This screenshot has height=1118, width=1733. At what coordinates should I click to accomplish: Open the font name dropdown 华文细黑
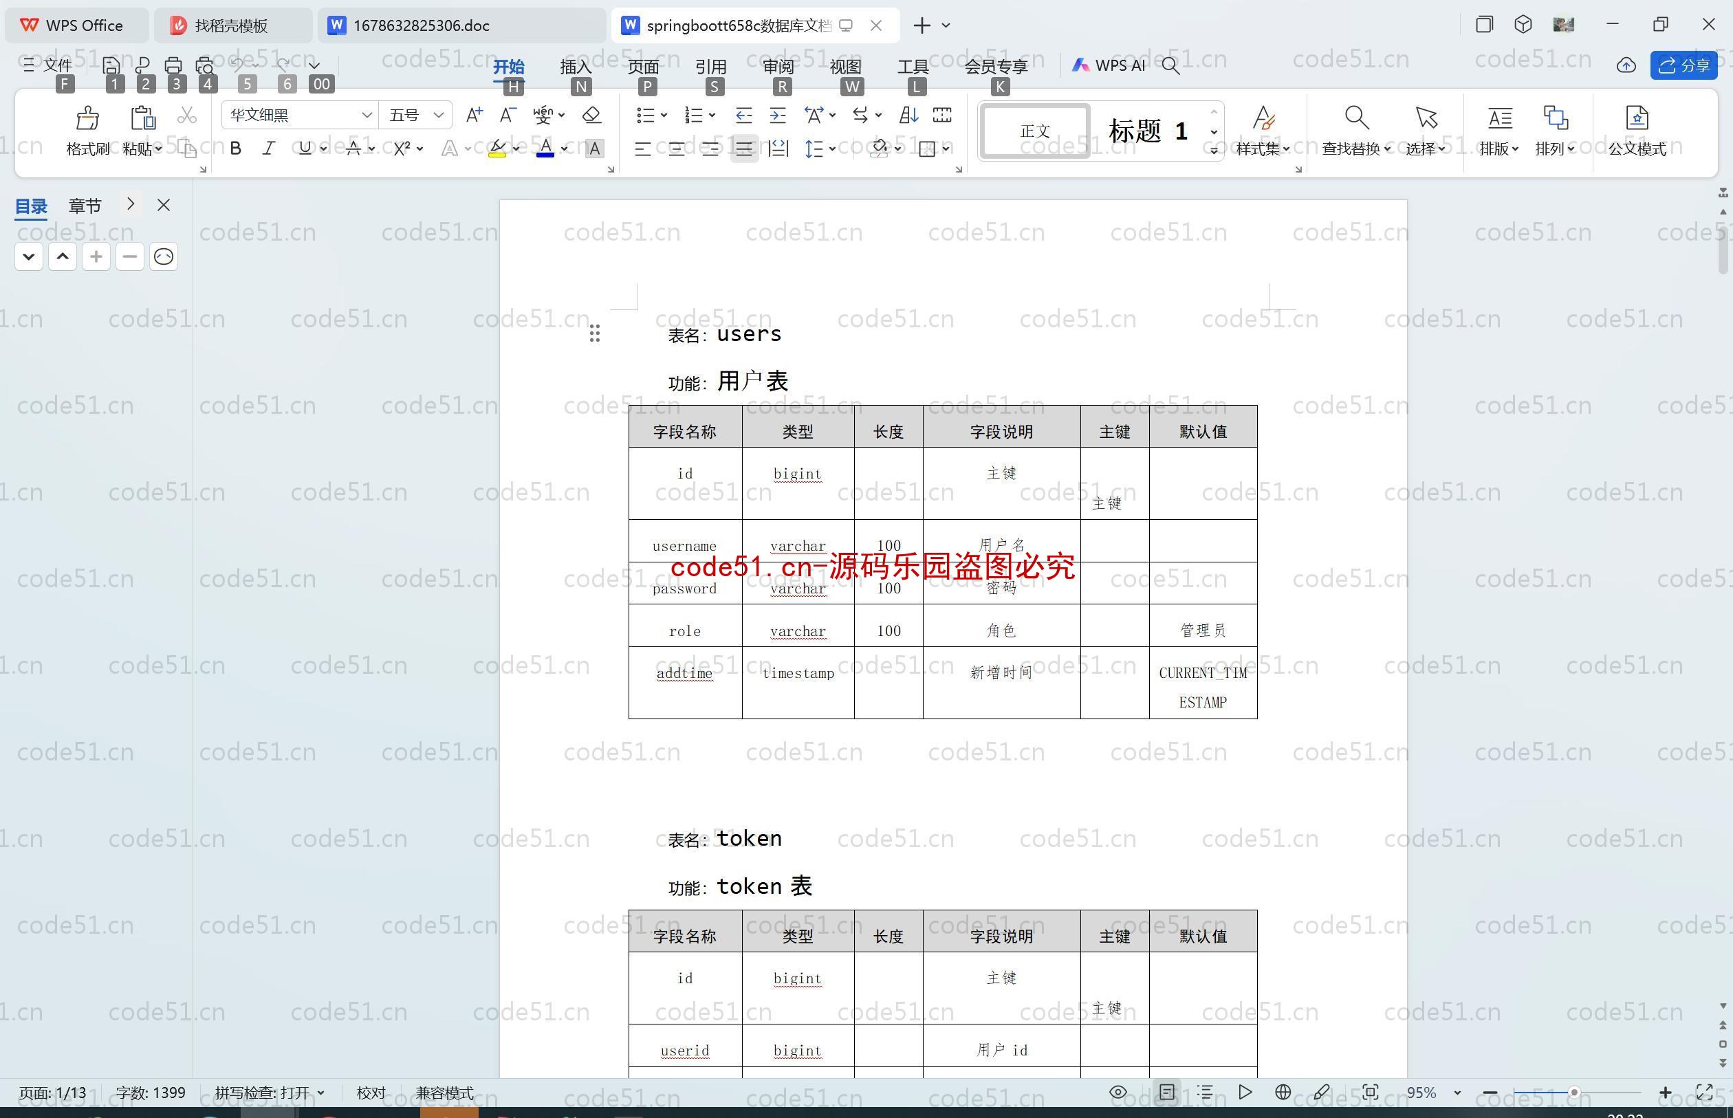coord(367,115)
